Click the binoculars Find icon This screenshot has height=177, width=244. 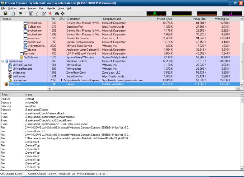57,13
